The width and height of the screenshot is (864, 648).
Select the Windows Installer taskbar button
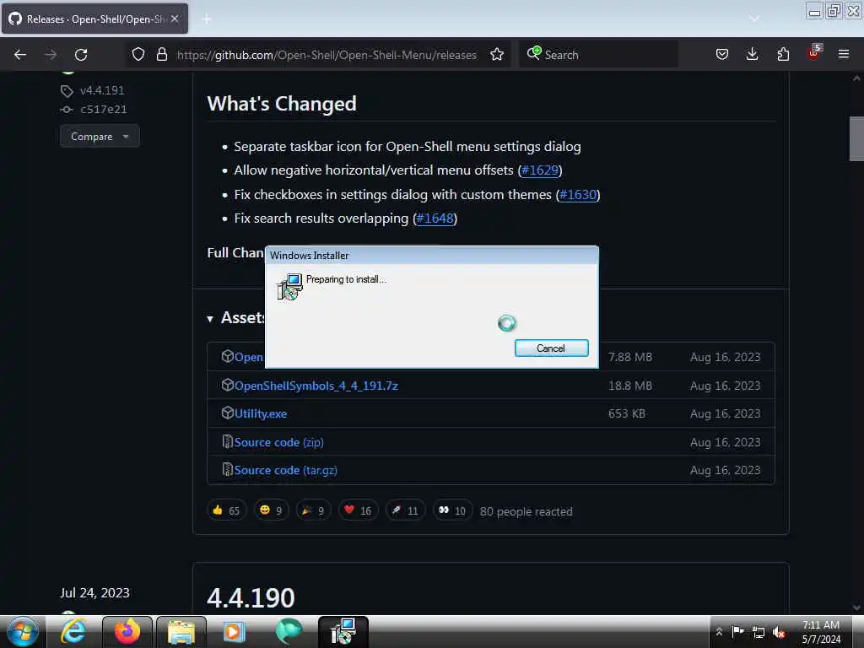pyautogui.click(x=343, y=631)
